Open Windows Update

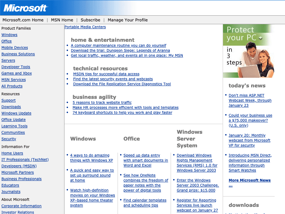16,113
